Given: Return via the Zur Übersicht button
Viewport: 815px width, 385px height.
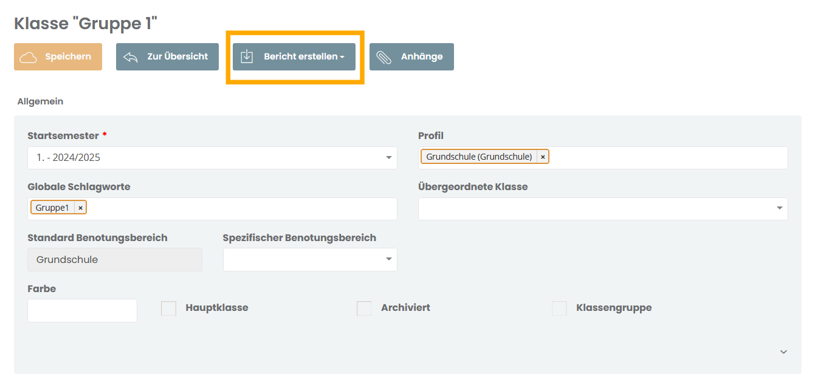Looking at the screenshot, I should pyautogui.click(x=167, y=56).
